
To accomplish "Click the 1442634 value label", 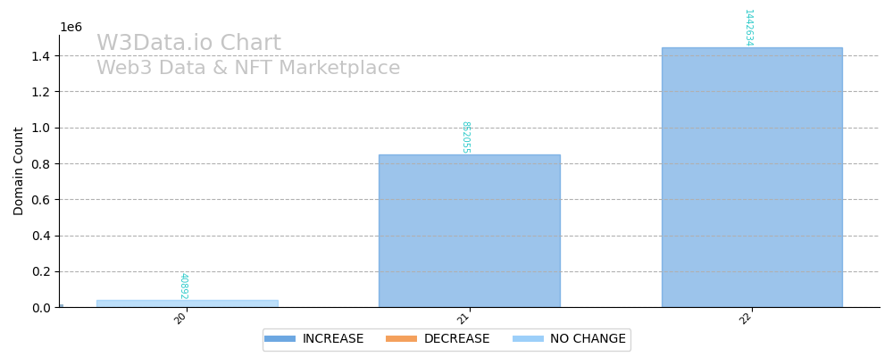I will 748,28.
